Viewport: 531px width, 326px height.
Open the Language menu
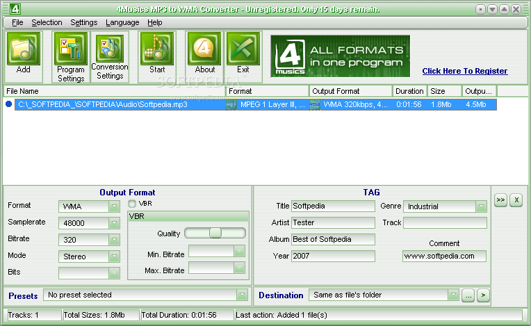coord(122,23)
